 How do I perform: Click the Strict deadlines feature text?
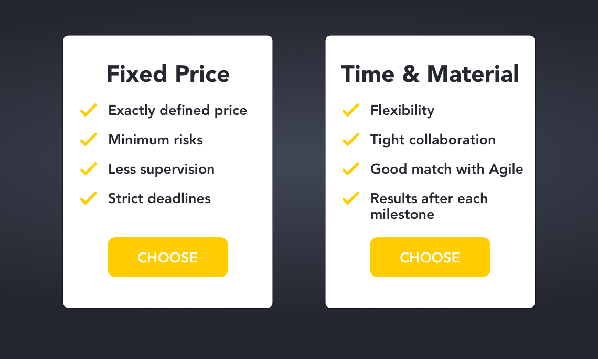[159, 198]
